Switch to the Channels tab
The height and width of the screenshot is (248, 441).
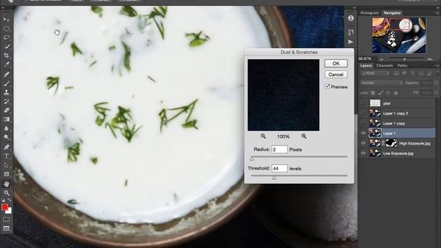(384, 65)
